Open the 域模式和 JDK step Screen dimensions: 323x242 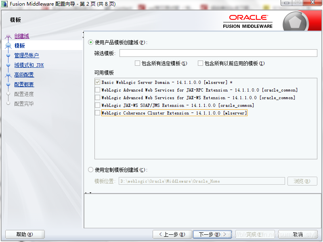29,65
